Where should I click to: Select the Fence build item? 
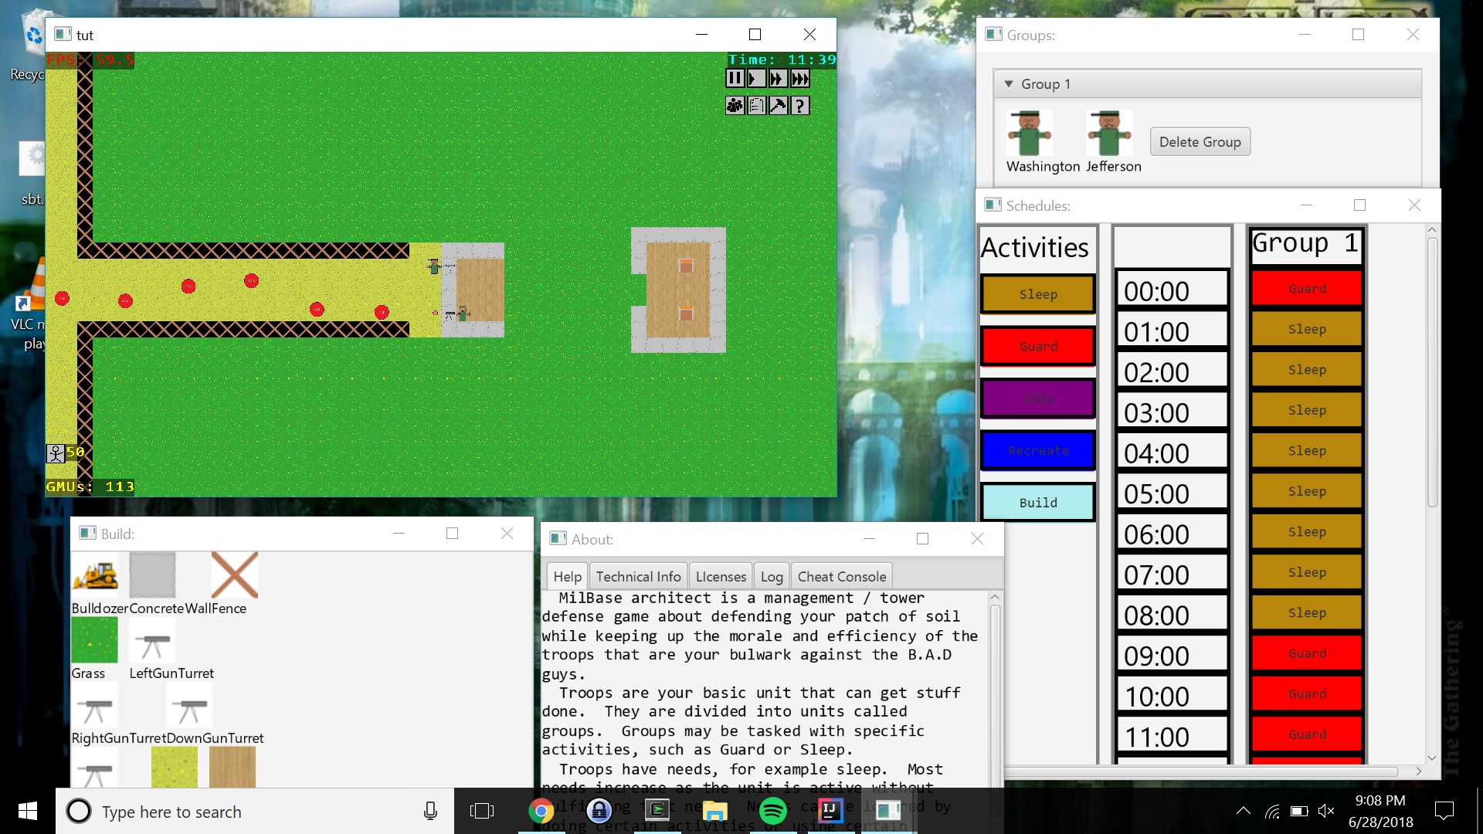click(234, 576)
